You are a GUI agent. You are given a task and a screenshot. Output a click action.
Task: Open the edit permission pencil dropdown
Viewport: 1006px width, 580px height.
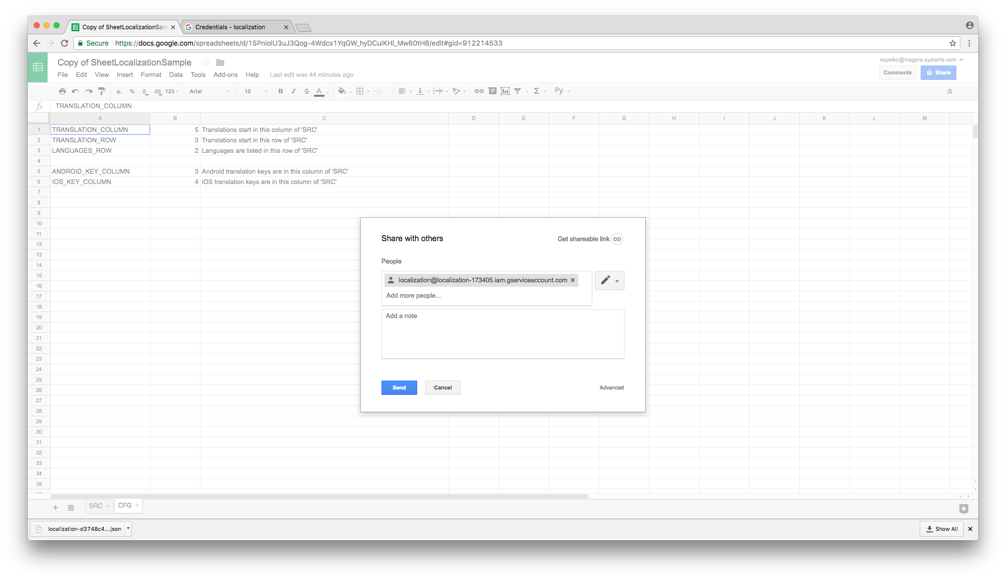click(x=609, y=280)
